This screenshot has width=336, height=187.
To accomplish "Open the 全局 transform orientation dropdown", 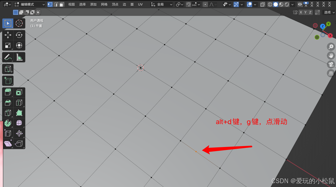I will [161, 4].
